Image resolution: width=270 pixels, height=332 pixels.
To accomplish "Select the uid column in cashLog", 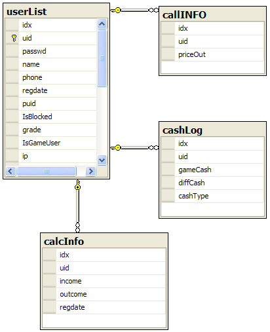I will [x=212, y=157].
